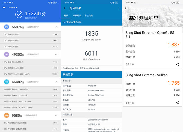Select the CPU 算数运算-单核 17500 row
The height and width of the screenshot is (132, 183).
[x=30, y=34]
